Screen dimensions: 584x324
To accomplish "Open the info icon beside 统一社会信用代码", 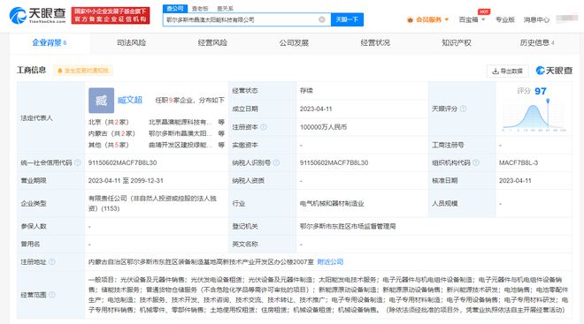I will click(77, 162).
